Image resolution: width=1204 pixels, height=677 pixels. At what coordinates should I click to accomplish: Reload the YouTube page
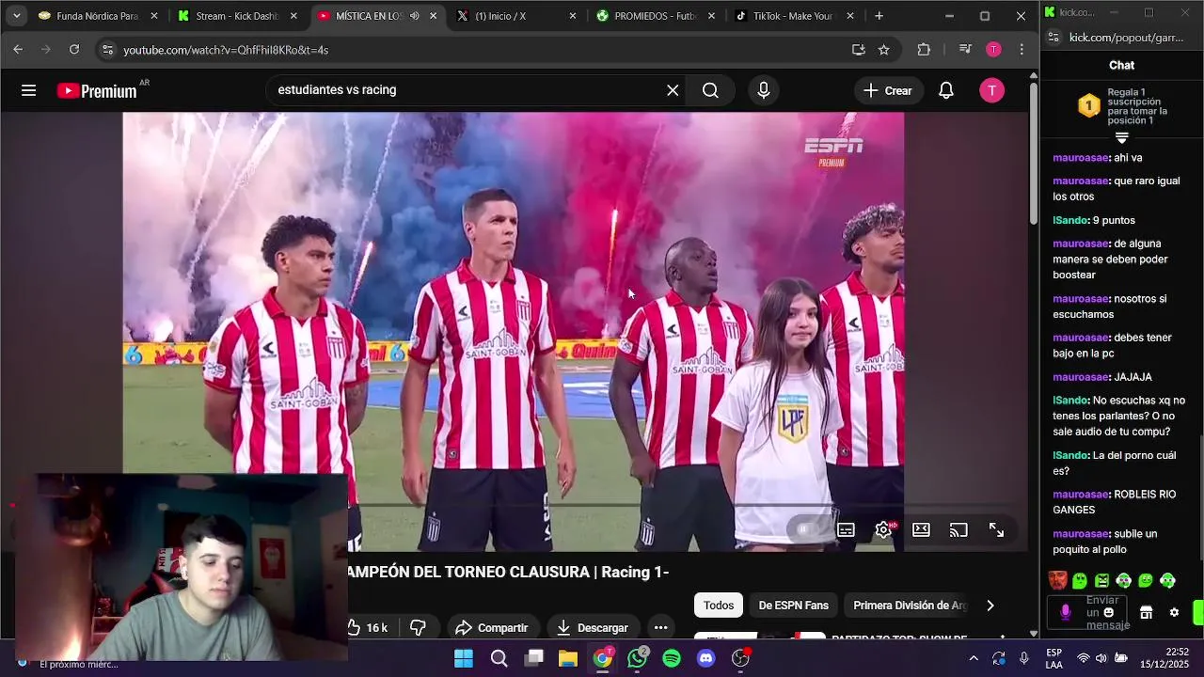(x=74, y=49)
